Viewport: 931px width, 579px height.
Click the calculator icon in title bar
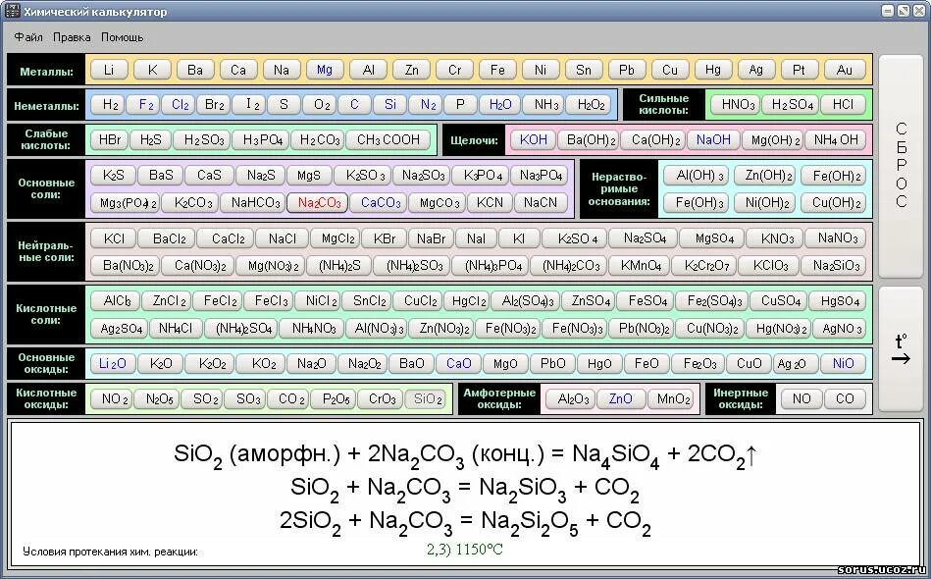coord(11,11)
